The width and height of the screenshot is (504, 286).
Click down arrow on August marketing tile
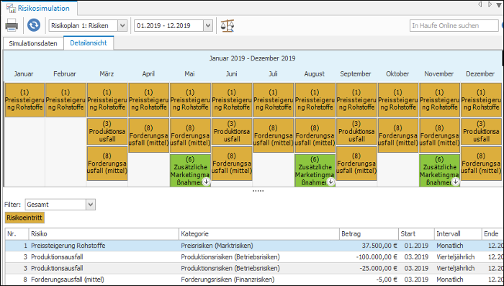tap(330, 182)
